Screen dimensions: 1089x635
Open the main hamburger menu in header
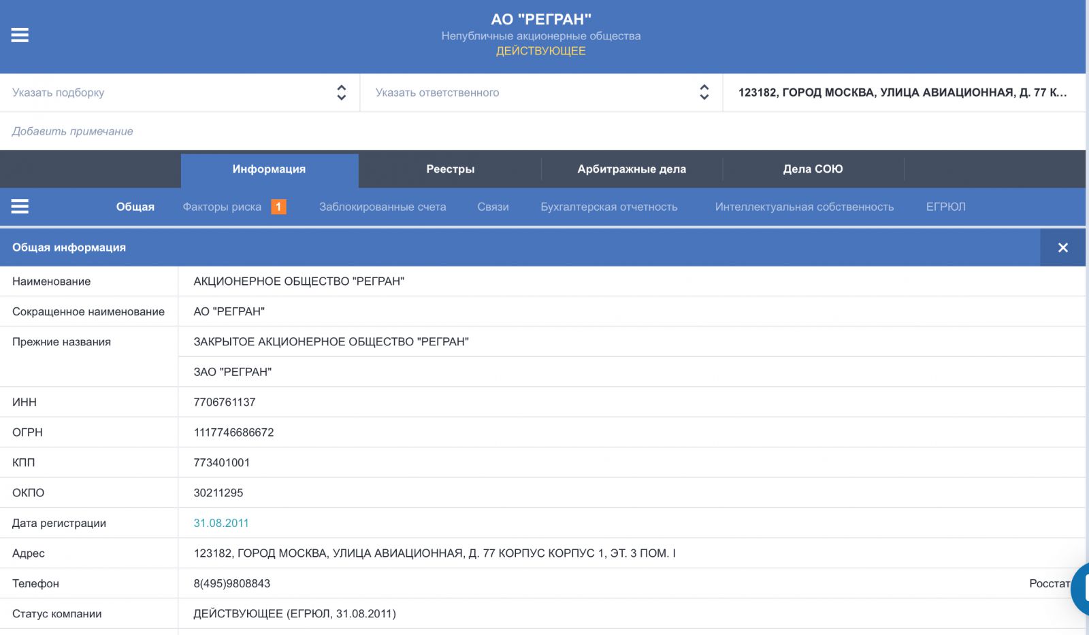(20, 35)
